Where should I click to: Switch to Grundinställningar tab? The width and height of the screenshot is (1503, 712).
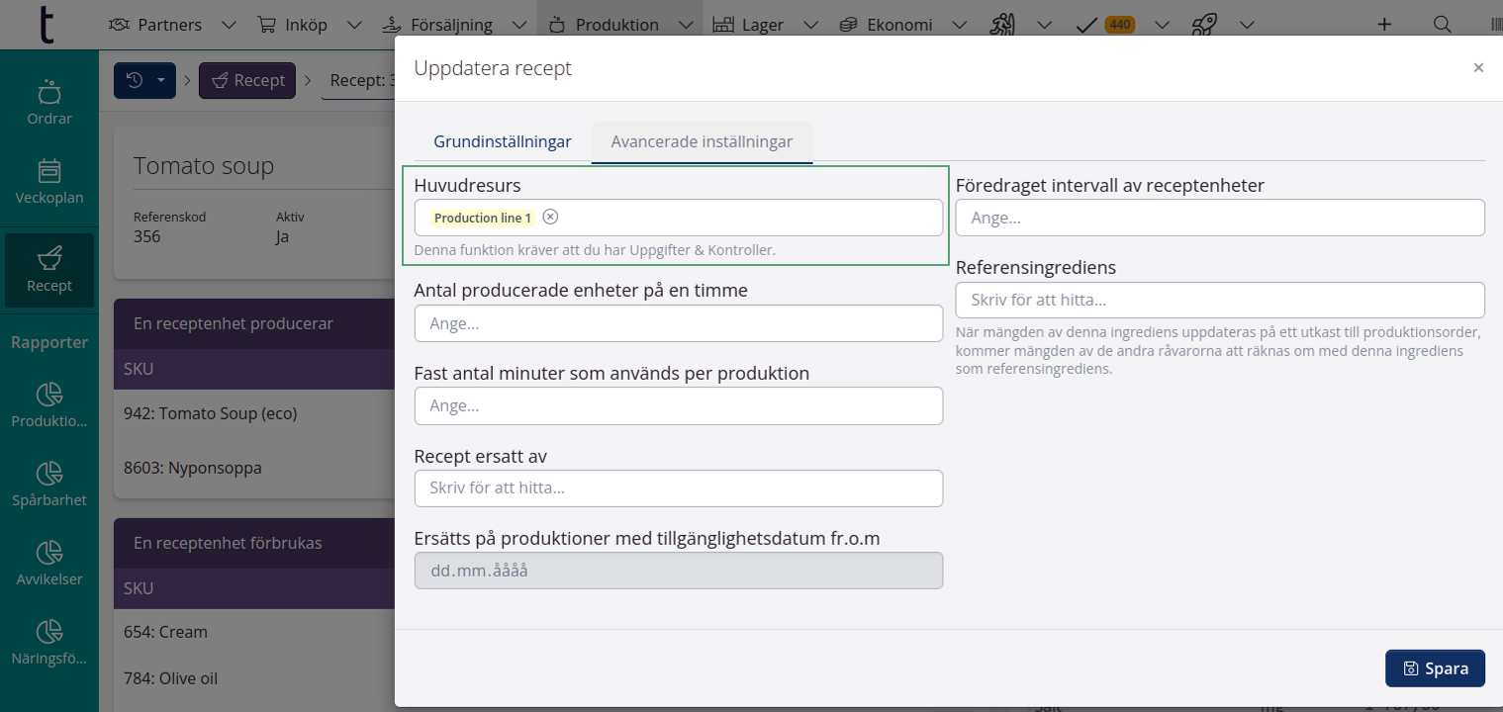(502, 141)
